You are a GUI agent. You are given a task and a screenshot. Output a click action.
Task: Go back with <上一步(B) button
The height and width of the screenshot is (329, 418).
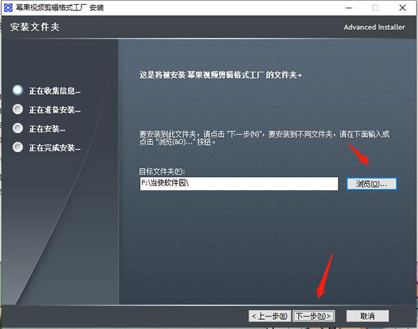pyautogui.click(x=270, y=316)
